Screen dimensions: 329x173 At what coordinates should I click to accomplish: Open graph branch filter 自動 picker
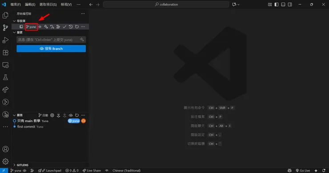coord(43,115)
